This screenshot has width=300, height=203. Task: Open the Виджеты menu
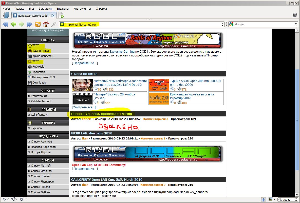(62, 9)
